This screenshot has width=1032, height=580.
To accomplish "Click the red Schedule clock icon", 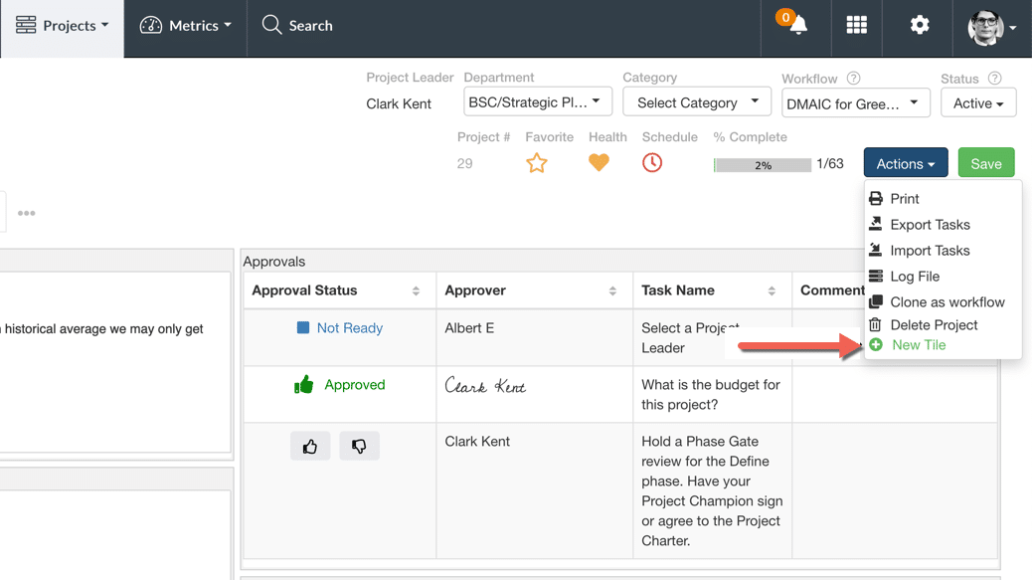I will pos(651,162).
